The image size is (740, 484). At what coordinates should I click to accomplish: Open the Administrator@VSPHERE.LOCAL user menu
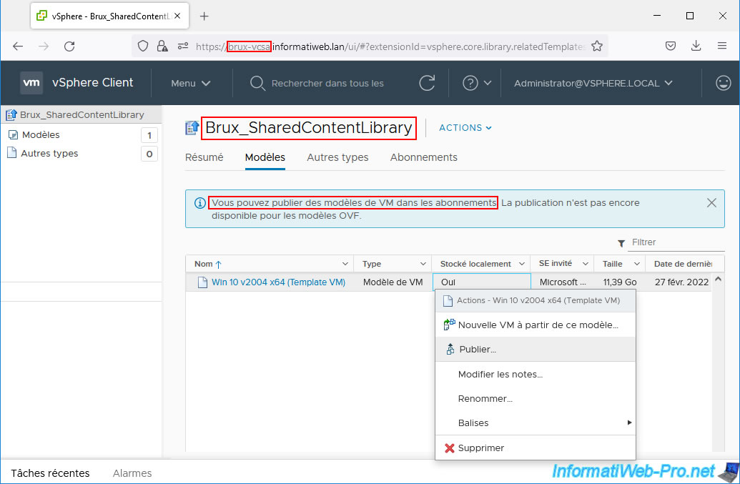pos(593,83)
